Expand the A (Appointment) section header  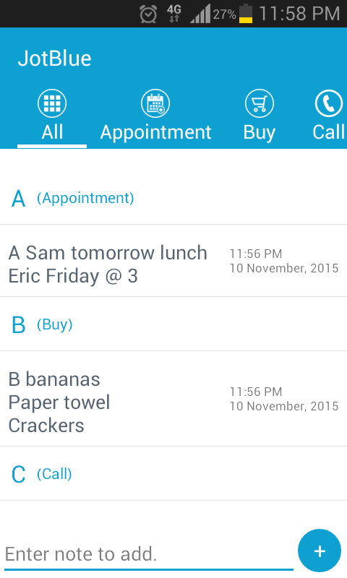(x=173, y=198)
